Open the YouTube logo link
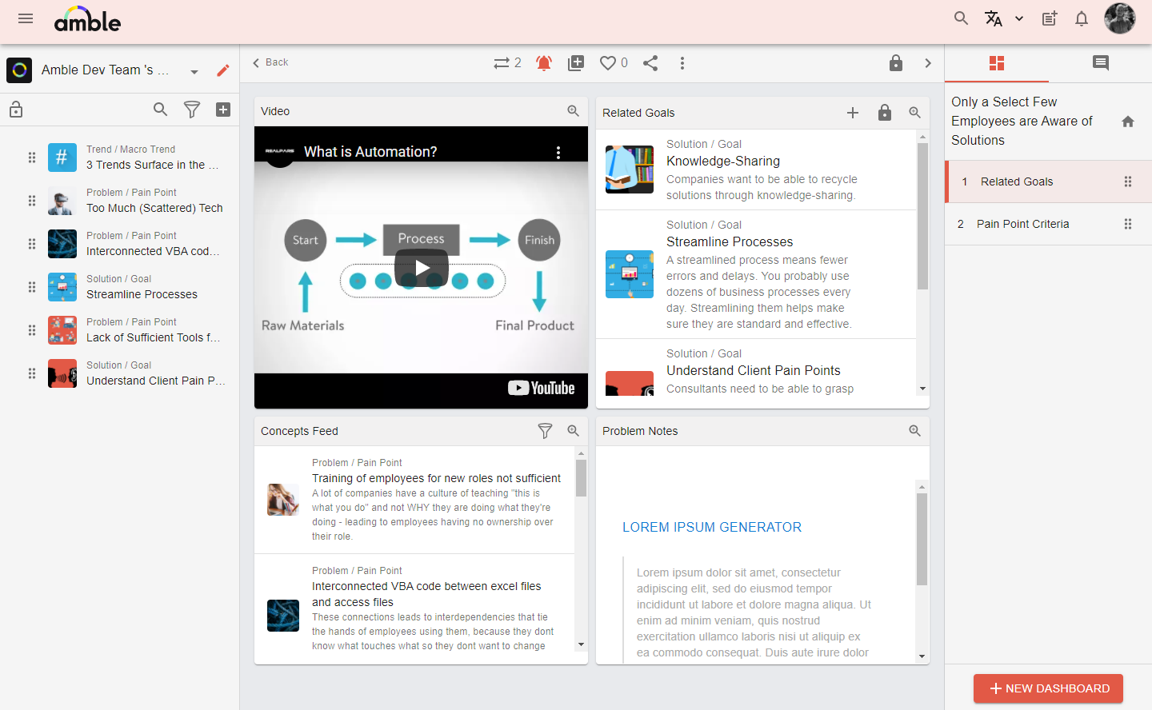Screen dimensions: 1152x710 (x=542, y=388)
